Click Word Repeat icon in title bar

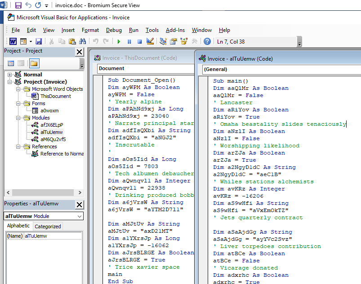click(x=38, y=5)
